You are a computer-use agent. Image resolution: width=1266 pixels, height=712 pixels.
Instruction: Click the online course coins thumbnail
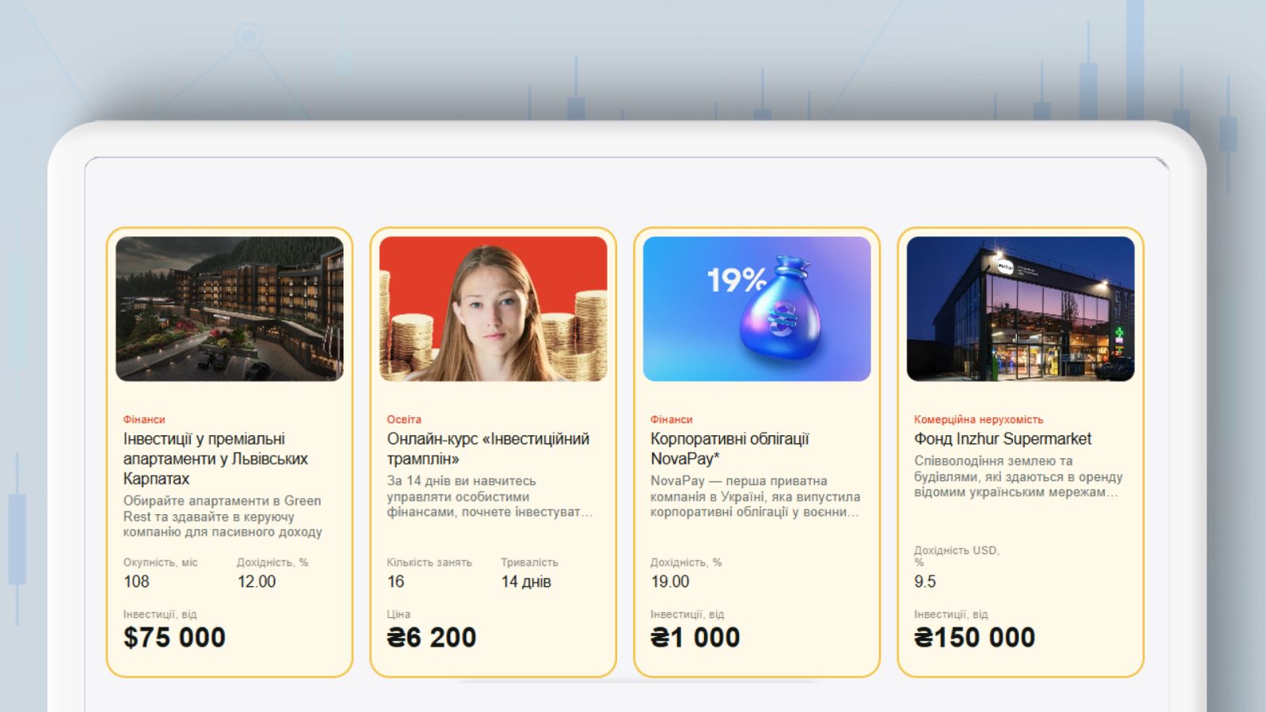(493, 309)
